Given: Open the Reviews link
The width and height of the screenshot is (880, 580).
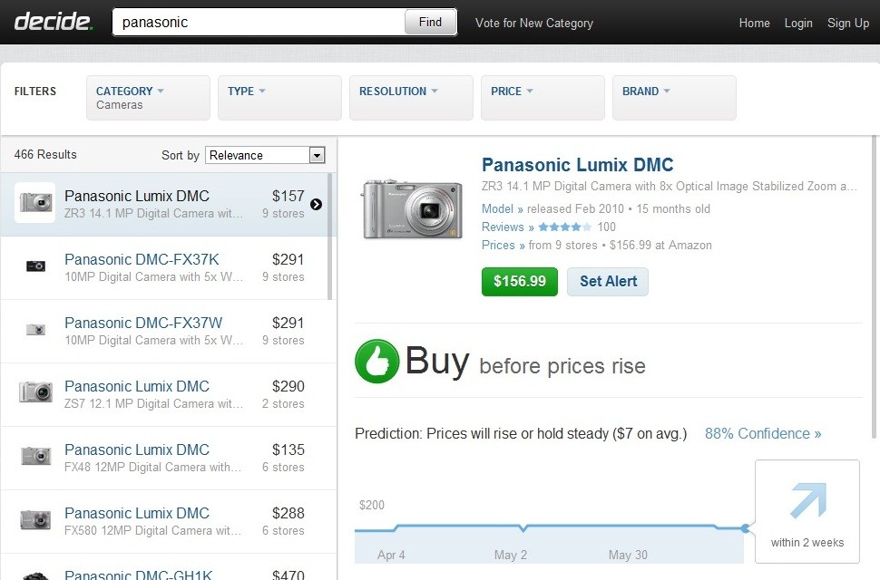Looking at the screenshot, I should (507, 227).
